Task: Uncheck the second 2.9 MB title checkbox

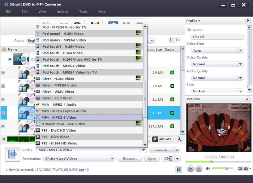Action: (3, 86)
